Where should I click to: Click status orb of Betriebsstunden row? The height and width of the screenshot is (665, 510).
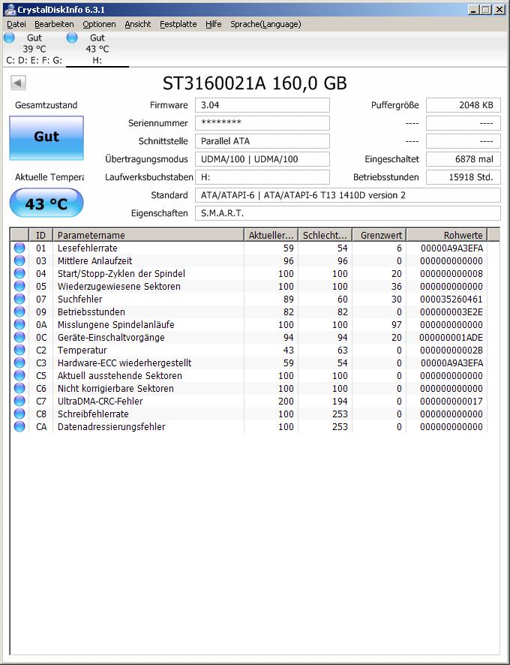19,311
